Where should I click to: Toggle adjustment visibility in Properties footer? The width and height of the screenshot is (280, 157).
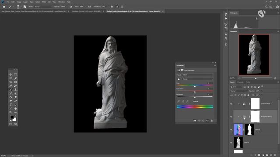[x=207, y=121]
